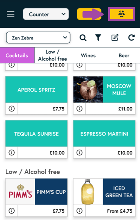Show info for Moscow Mule
140x220 pixels.
80,108
